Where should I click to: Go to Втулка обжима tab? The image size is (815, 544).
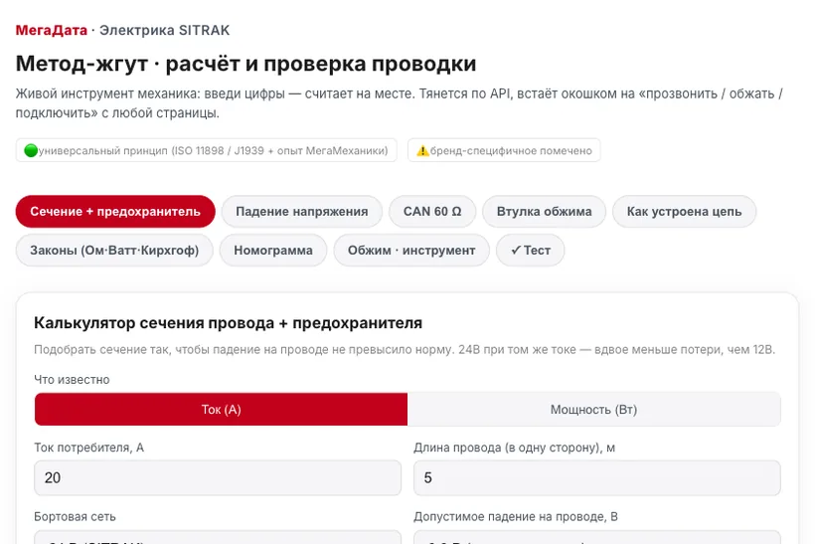545,212
